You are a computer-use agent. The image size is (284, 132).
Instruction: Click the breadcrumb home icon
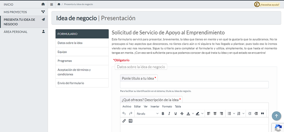[59, 4]
